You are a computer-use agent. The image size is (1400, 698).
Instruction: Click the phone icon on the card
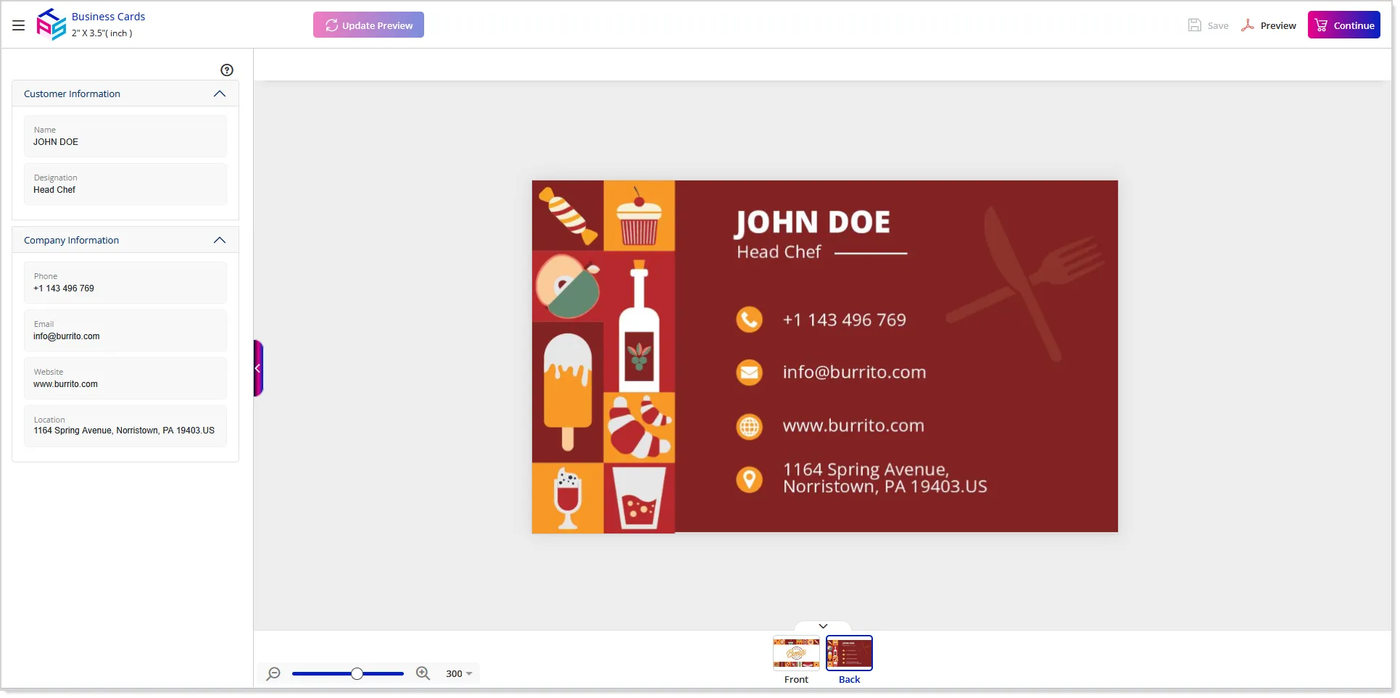click(x=749, y=320)
